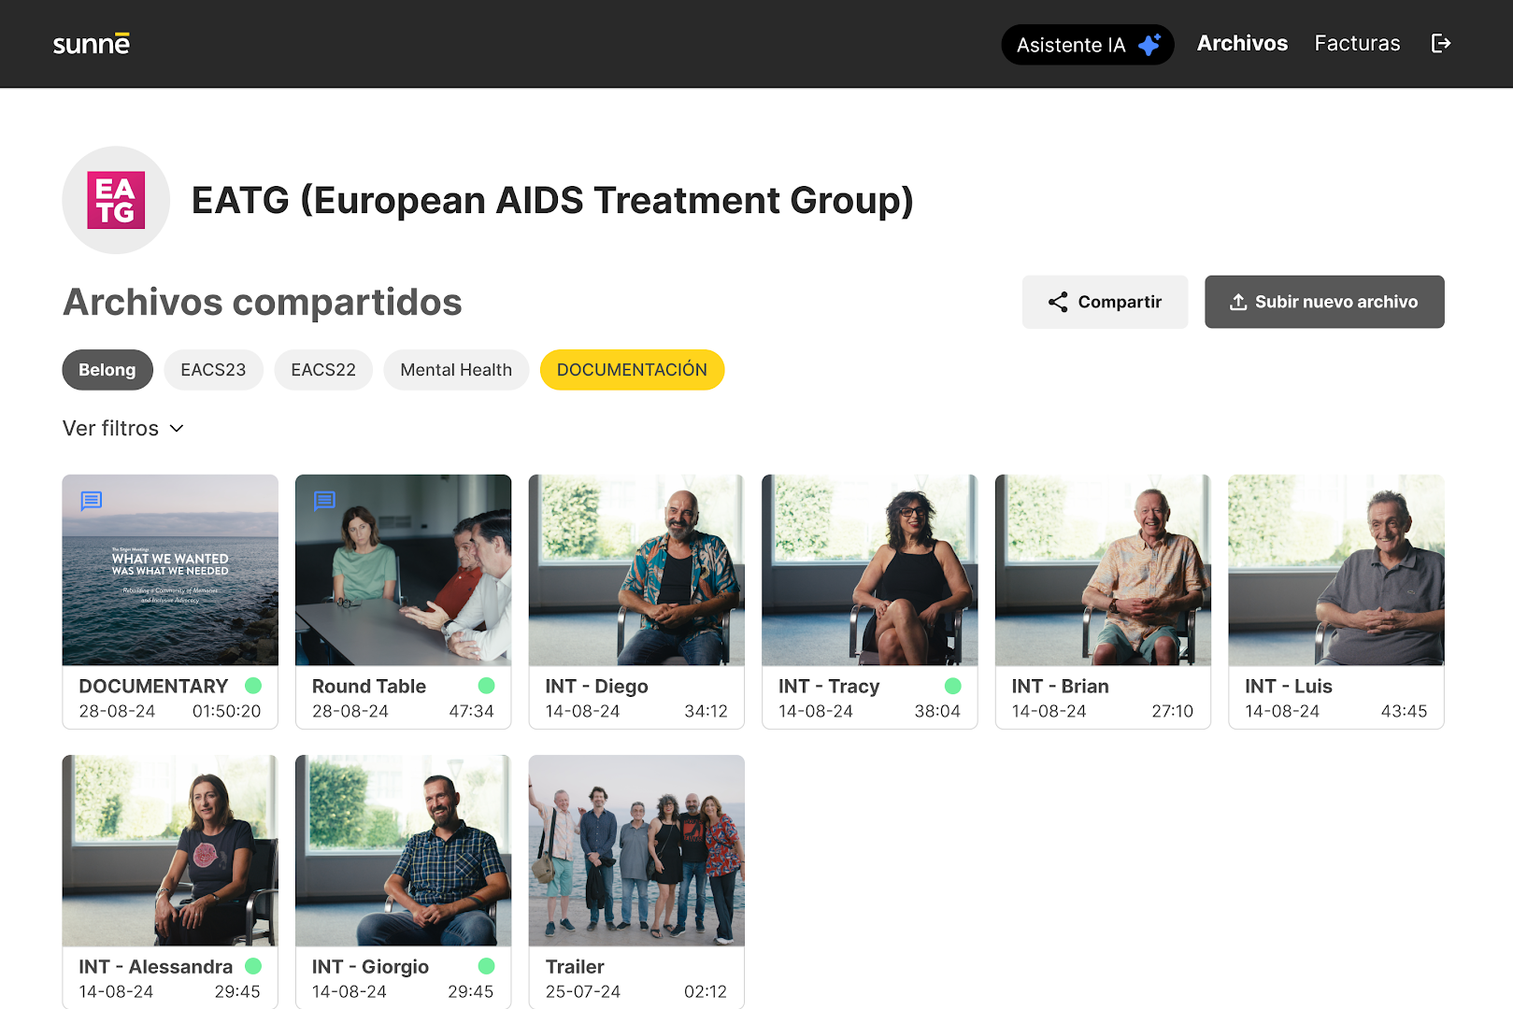Click the Trailer file title

point(575,967)
